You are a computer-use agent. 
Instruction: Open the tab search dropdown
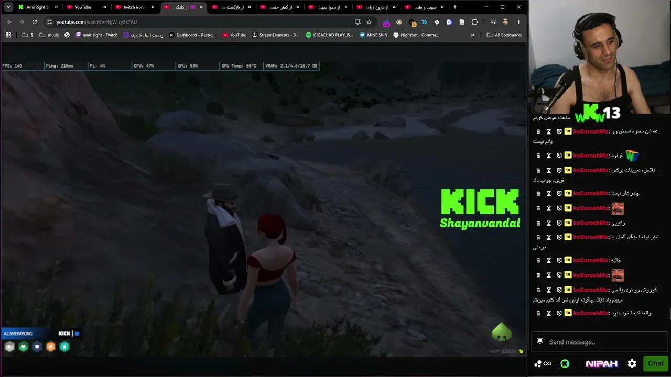(x=8, y=7)
